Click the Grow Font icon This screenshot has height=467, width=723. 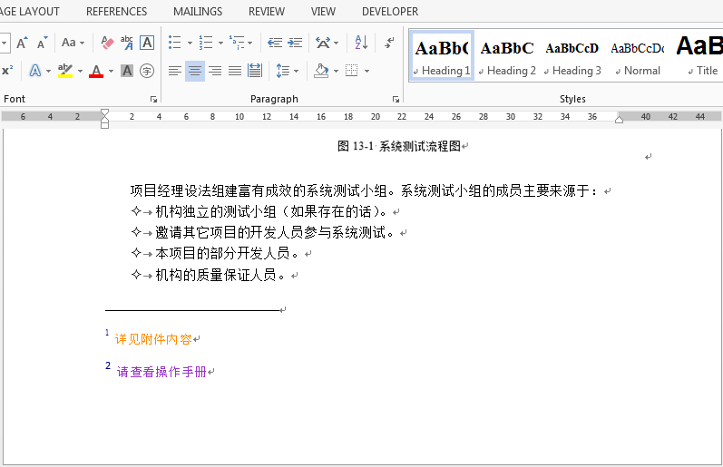22,43
